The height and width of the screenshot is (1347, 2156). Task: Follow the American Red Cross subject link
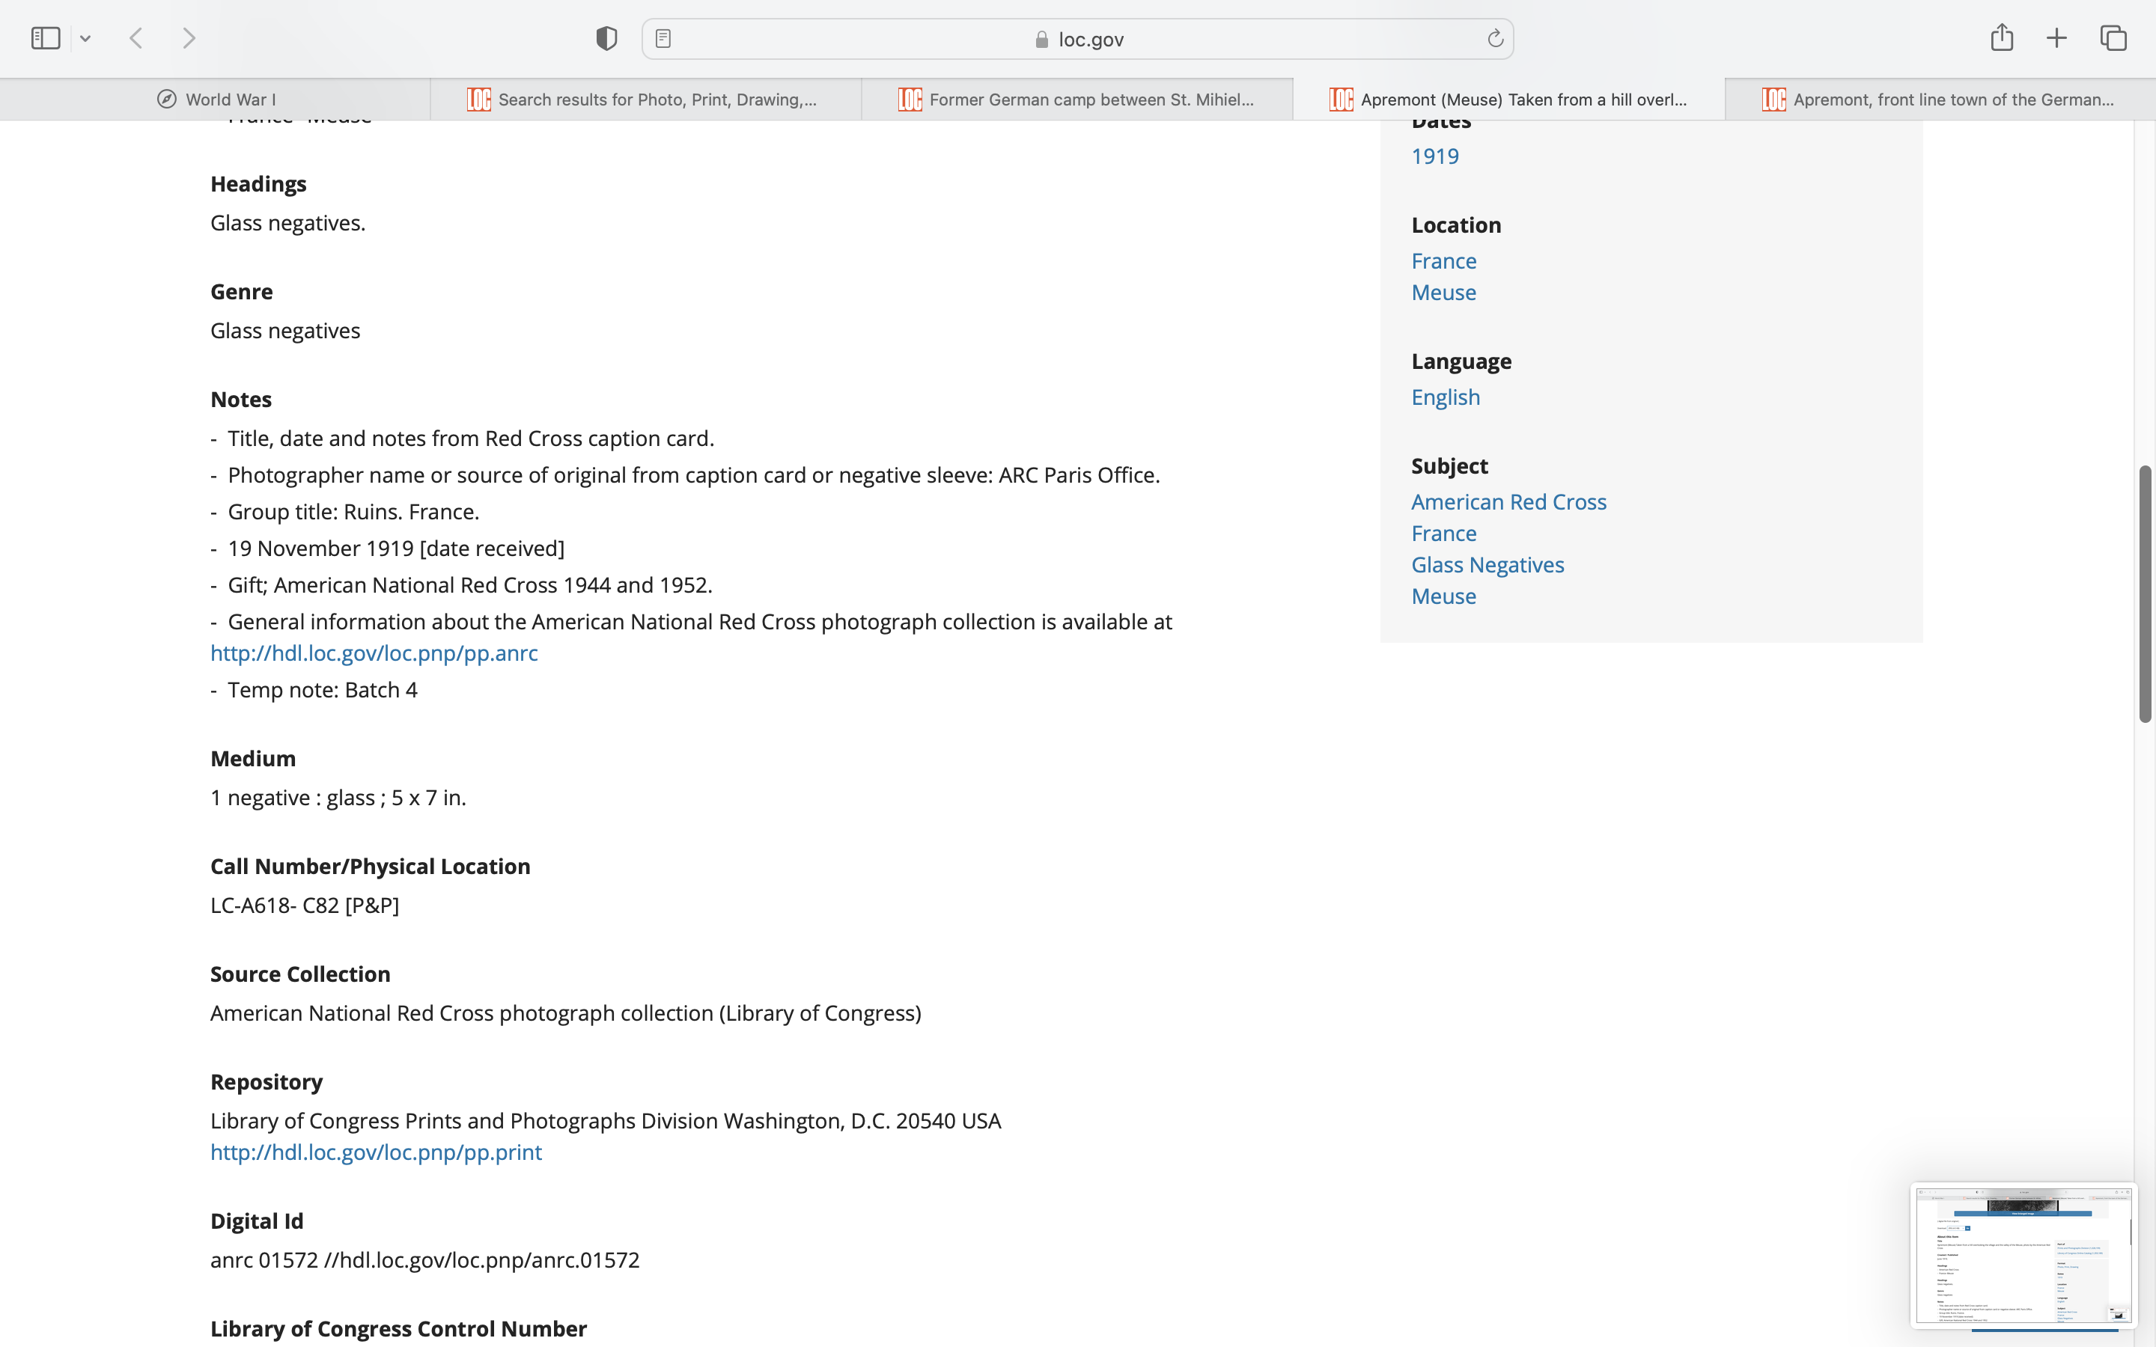(1508, 501)
